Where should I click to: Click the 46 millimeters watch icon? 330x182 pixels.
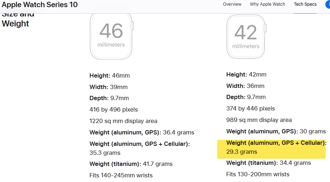pyautogui.click(x=112, y=36)
